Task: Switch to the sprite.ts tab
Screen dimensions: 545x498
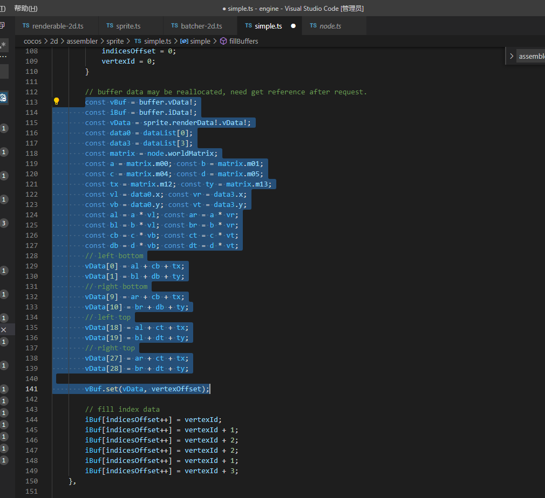Action: tap(128, 26)
